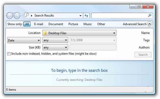Click the '0 items' status text
This screenshot has width=160, height=99.
point(11,90)
